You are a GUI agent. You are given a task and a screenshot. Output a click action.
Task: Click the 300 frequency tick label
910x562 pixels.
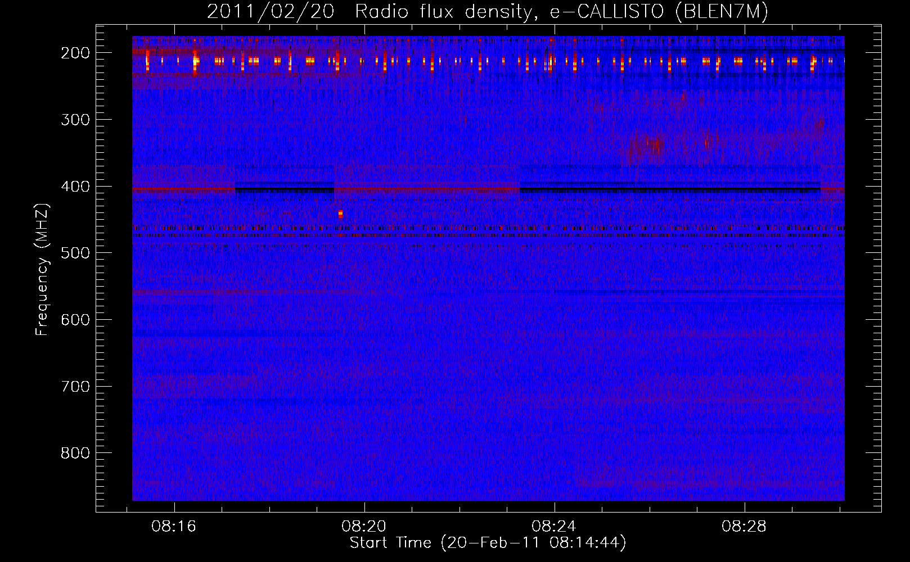pos(75,120)
